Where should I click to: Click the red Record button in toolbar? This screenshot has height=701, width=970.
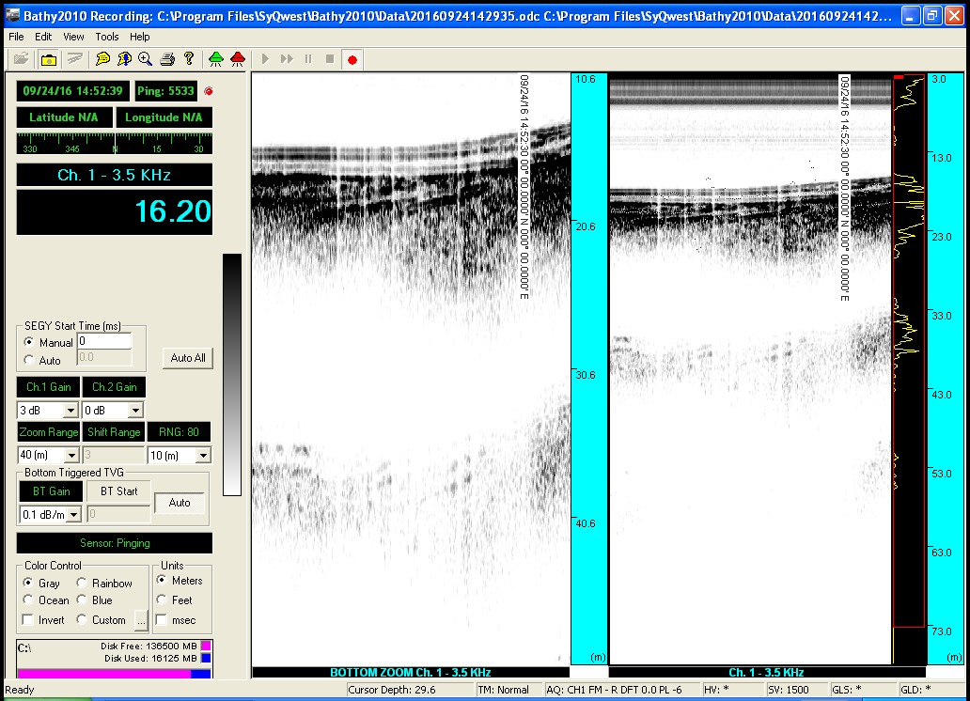[352, 59]
